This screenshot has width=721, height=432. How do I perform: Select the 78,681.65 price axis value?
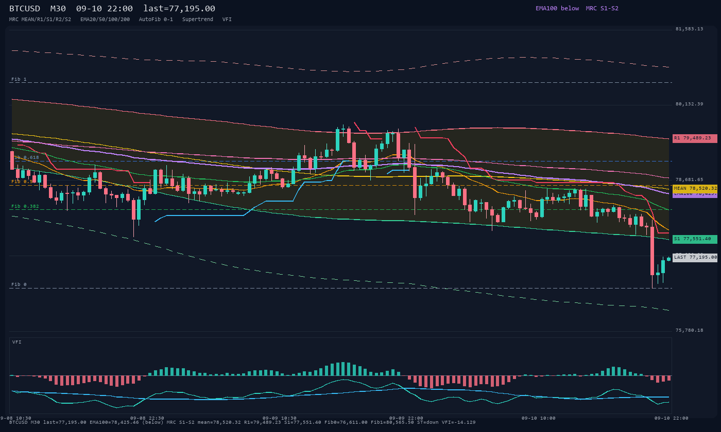[x=689, y=179]
